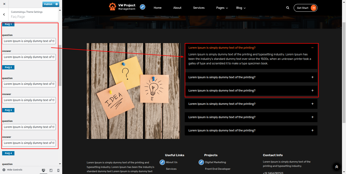Open the Blog dropdown menu

pyautogui.click(x=241, y=8)
